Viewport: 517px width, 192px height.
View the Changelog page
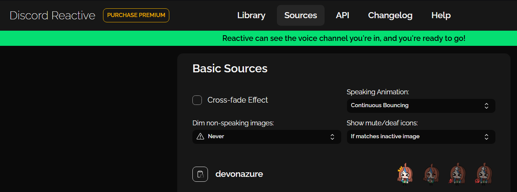390,16
